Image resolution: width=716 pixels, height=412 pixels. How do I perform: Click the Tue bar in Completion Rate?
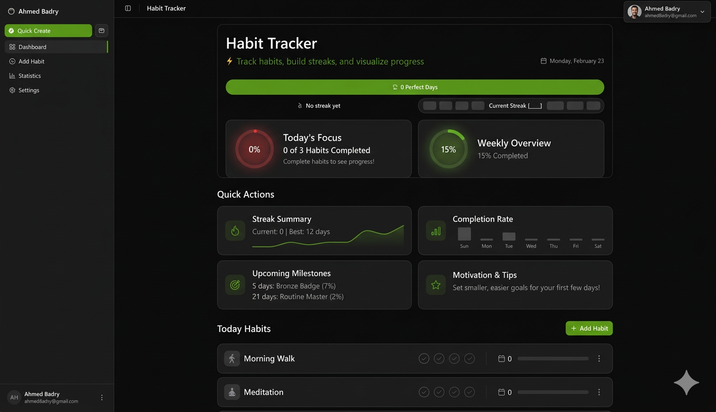click(x=509, y=236)
